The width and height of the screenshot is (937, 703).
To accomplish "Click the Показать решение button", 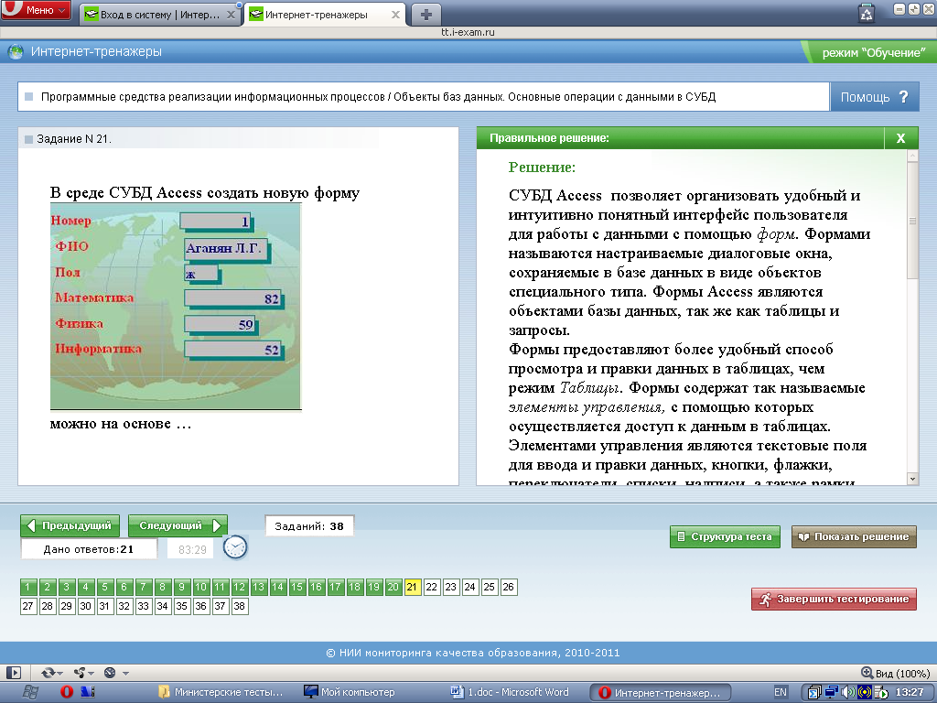I will 854,536.
